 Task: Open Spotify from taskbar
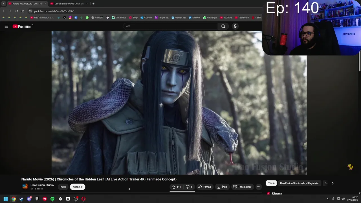[x=52, y=199]
